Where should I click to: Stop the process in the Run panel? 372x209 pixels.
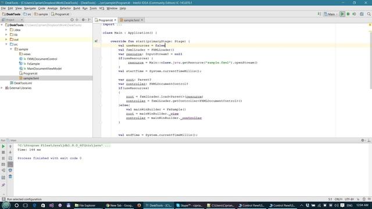(3, 152)
